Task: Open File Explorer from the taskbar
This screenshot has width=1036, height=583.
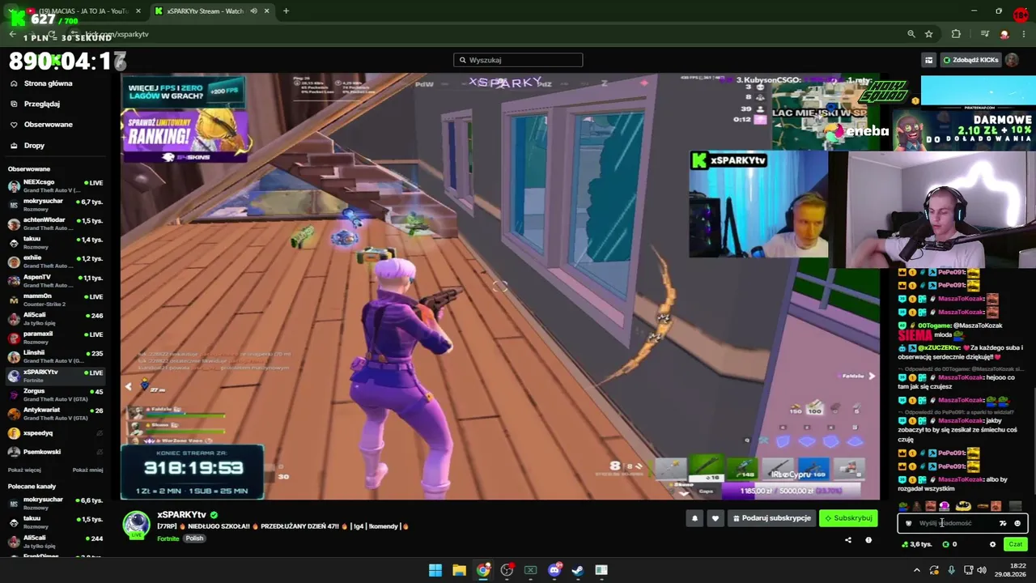Action: coord(459,570)
